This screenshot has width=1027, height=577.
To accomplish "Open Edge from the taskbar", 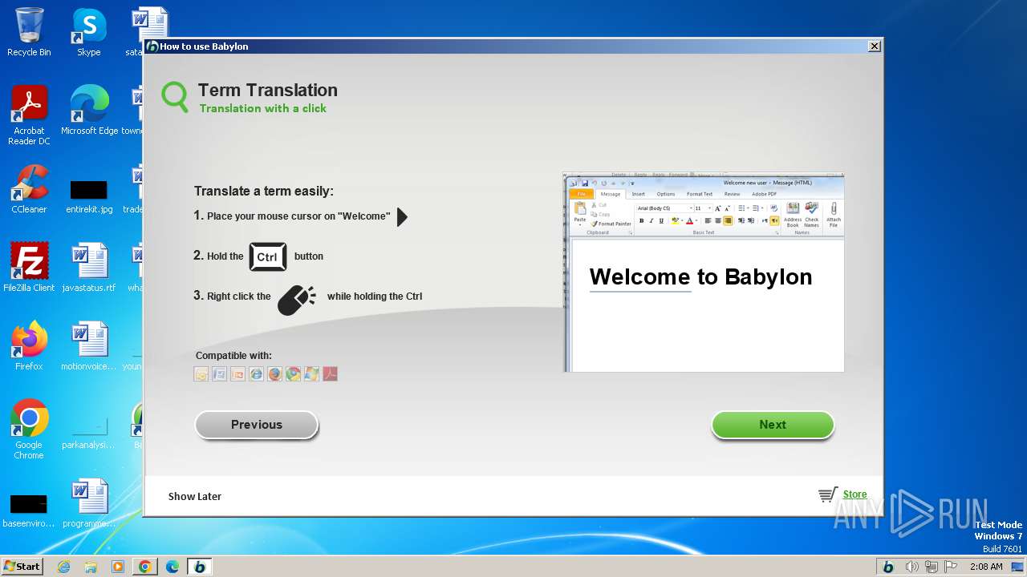I will click(173, 567).
